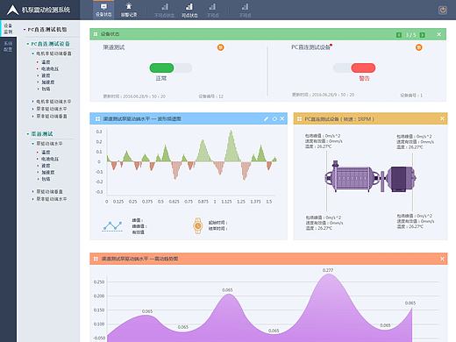The height and width of the screenshot is (342, 456).
Task: Click the grid icon in yellow PC直连测试设备 header
Action: (299, 119)
